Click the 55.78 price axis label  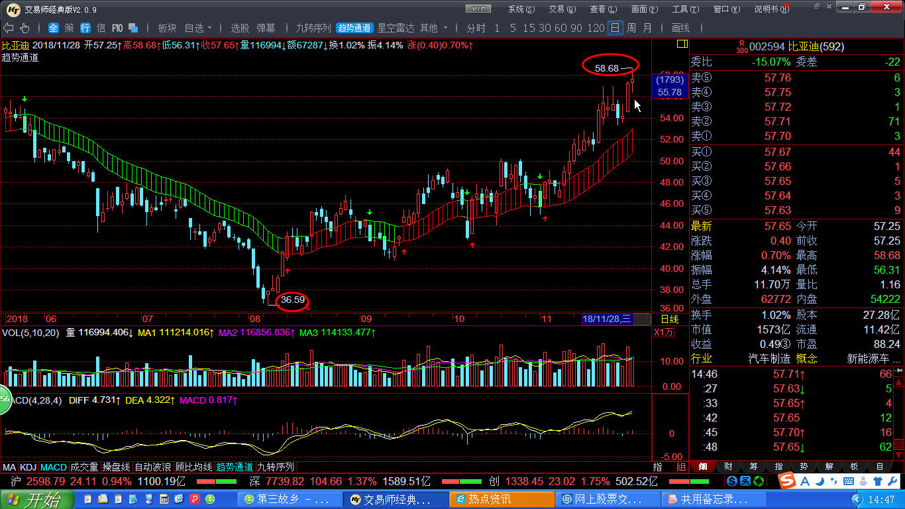(670, 92)
